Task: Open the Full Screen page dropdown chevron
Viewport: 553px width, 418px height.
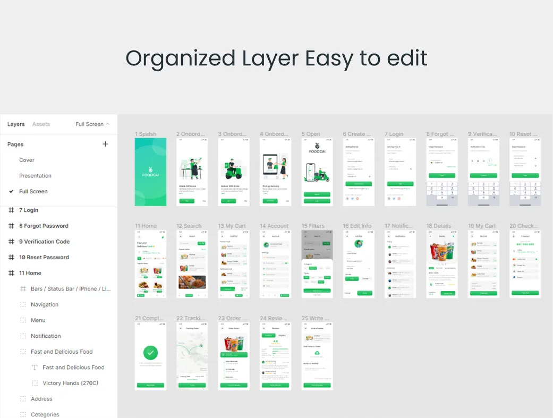Action: tap(108, 124)
